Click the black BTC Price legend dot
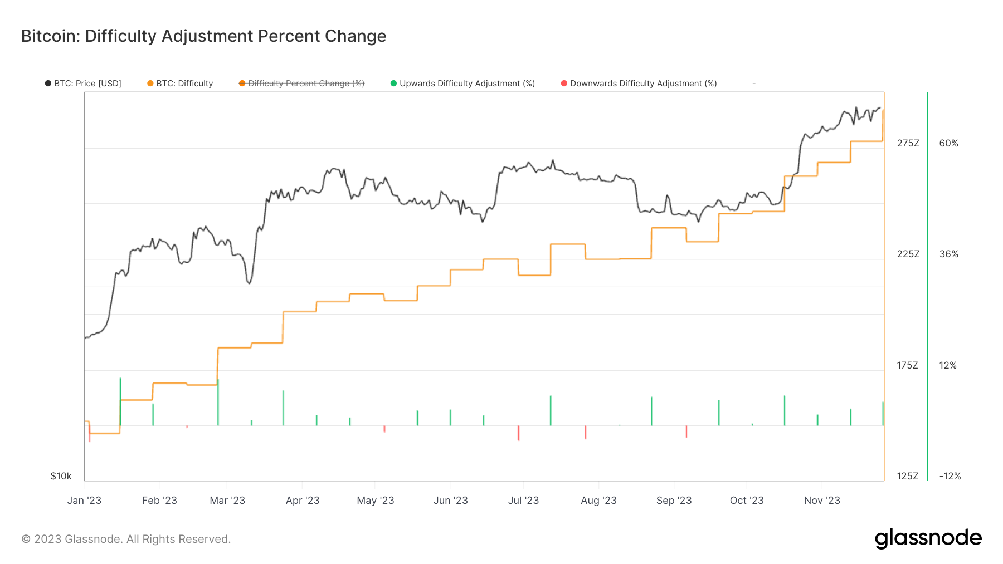The height and width of the screenshot is (564, 1003). (48, 84)
